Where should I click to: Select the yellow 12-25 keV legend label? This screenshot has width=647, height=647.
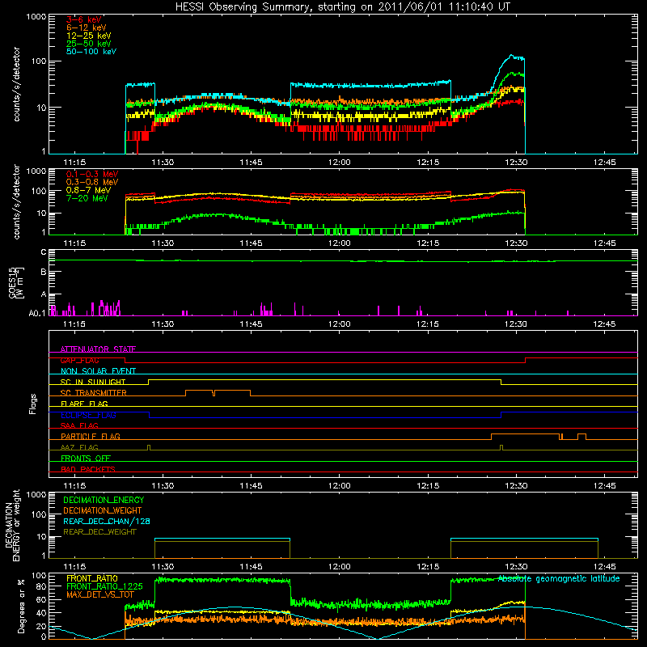tap(89, 36)
